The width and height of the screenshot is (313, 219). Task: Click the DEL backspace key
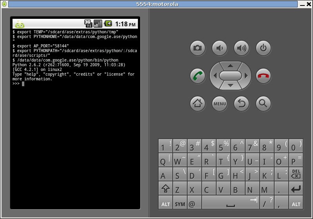pyautogui.click(x=296, y=174)
